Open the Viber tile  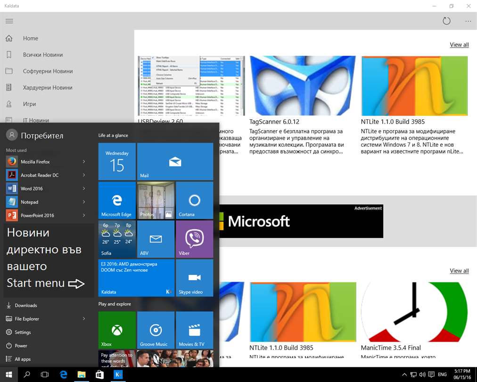(195, 239)
